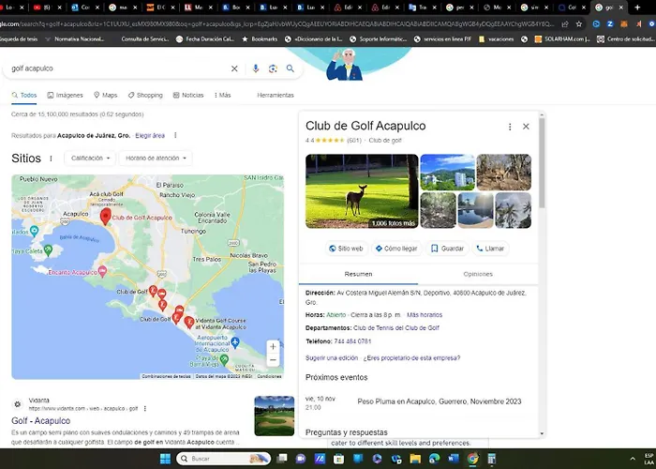Open the Golf - Acapulco Vidanta result
This screenshot has width=656, height=469.
point(40,421)
